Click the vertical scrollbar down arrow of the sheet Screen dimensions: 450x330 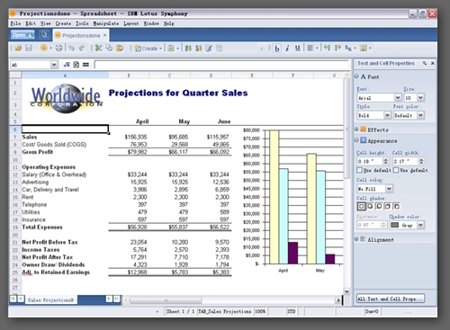pos(346,291)
